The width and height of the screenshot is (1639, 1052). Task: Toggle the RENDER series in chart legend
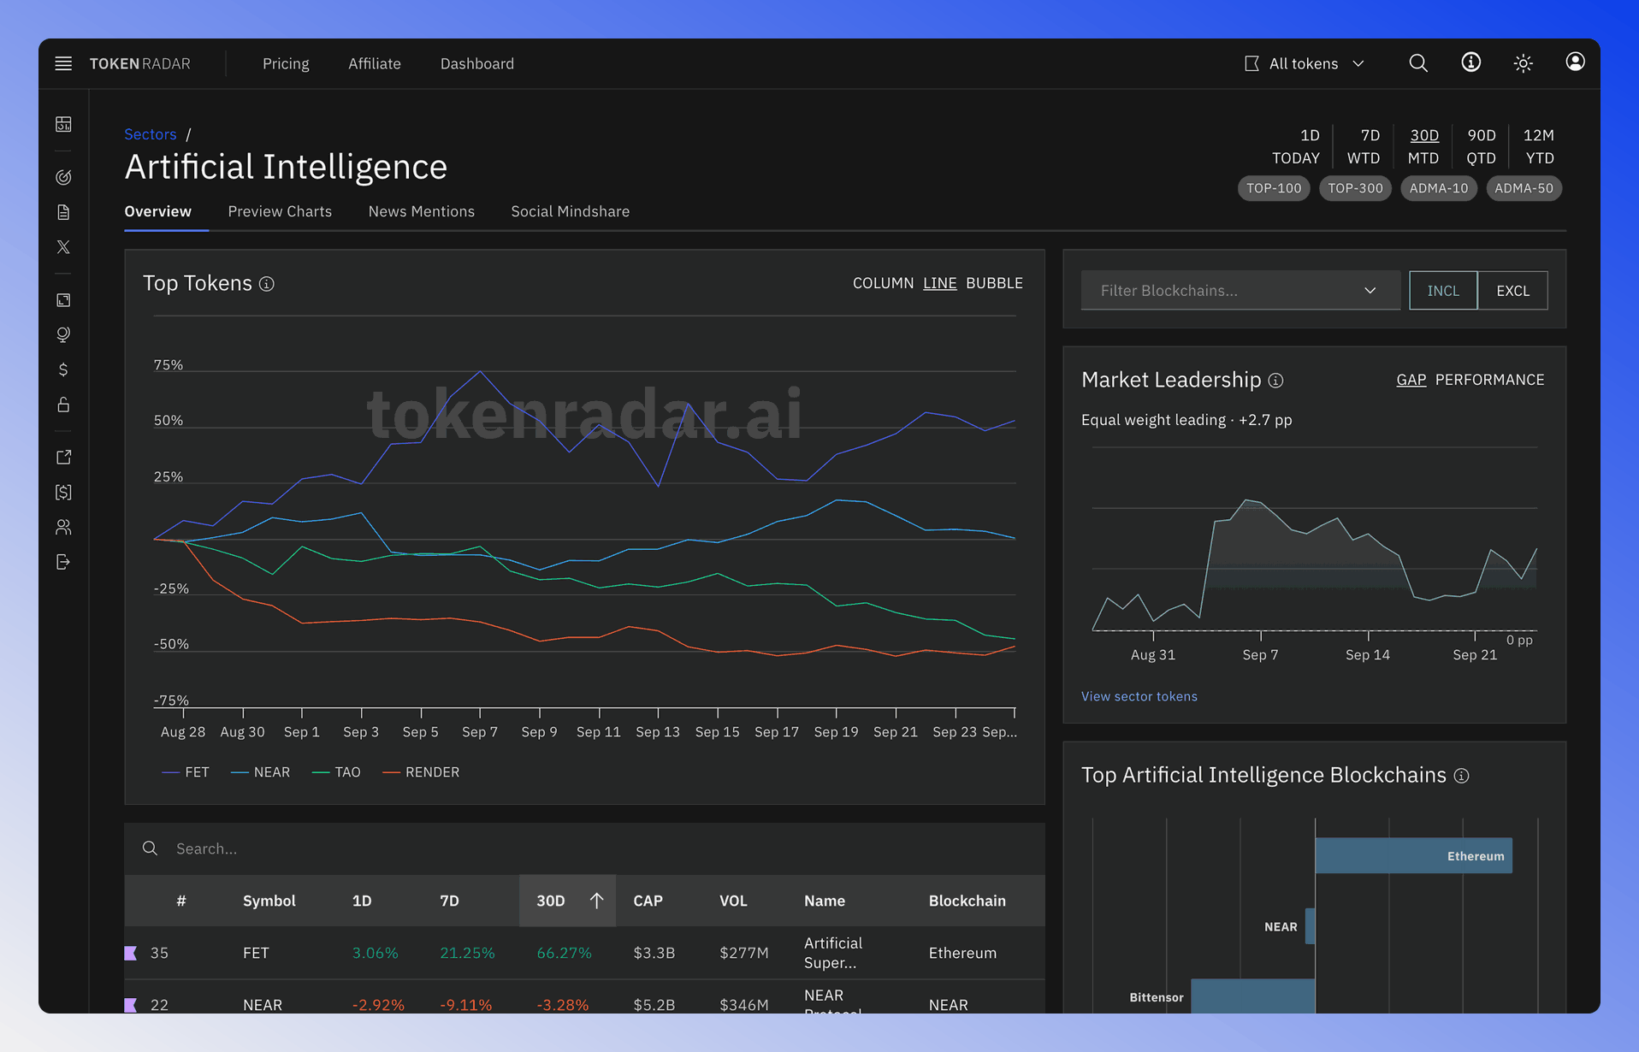click(421, 772)
